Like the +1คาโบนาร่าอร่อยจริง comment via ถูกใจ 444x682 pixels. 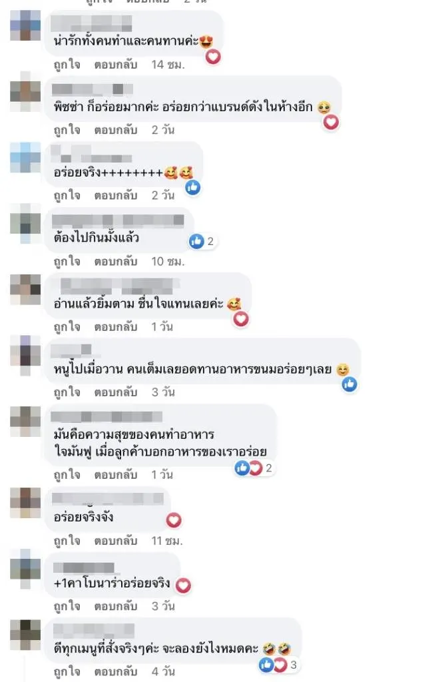click(x=67, y=606)
